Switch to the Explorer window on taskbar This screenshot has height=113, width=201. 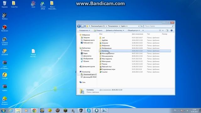click(18, 110)
